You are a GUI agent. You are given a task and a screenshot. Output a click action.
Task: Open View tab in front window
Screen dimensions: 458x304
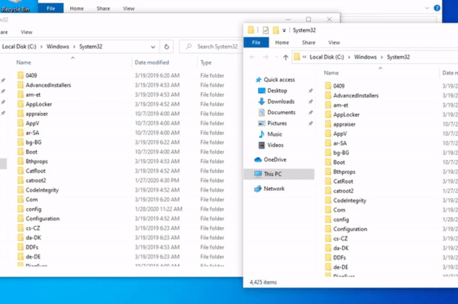334,43
